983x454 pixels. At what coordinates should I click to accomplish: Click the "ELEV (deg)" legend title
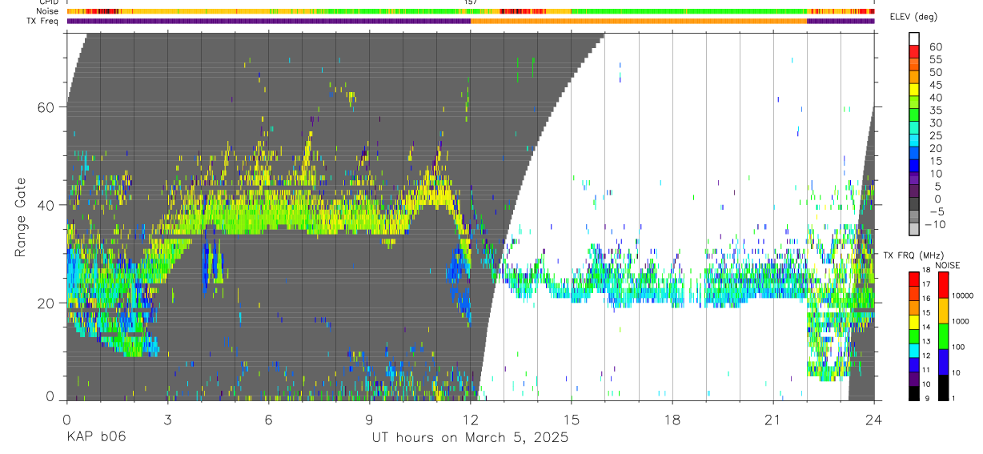(913, 17)
